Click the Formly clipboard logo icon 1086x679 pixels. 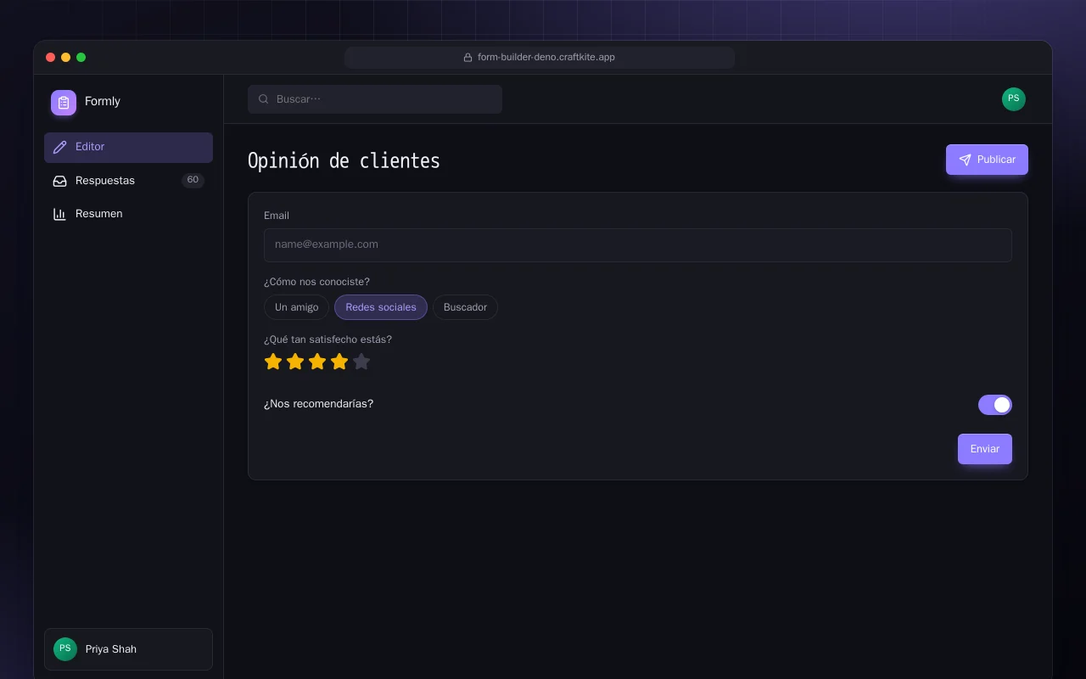click(64, 103)
